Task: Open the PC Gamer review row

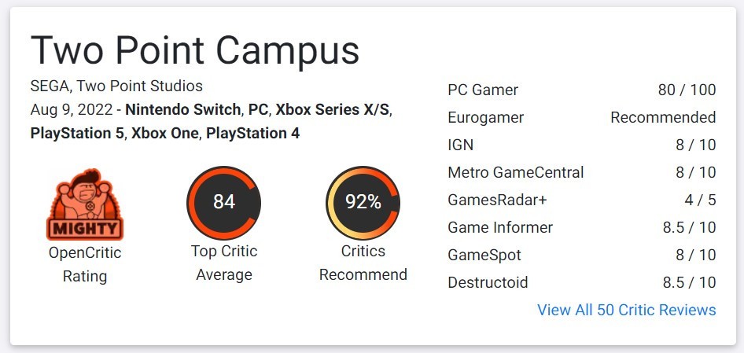Action: click(x=582, y=90)
